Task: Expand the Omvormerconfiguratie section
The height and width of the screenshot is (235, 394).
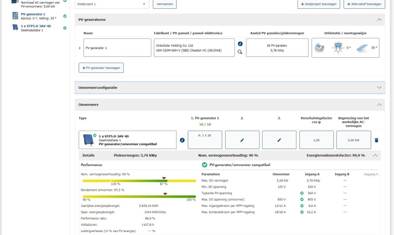Action: tap(379, 87)
